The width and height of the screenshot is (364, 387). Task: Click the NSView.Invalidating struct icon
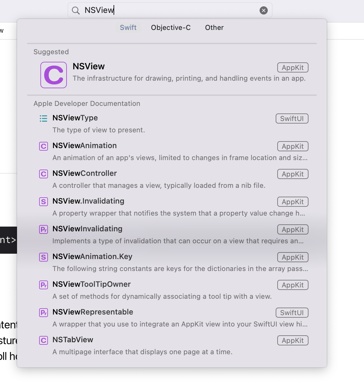tap(44, 202)
